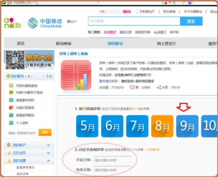Go to the 移动商城 navigation tab
The width and height of the screenshot is (218, 177).
(63, 44)
